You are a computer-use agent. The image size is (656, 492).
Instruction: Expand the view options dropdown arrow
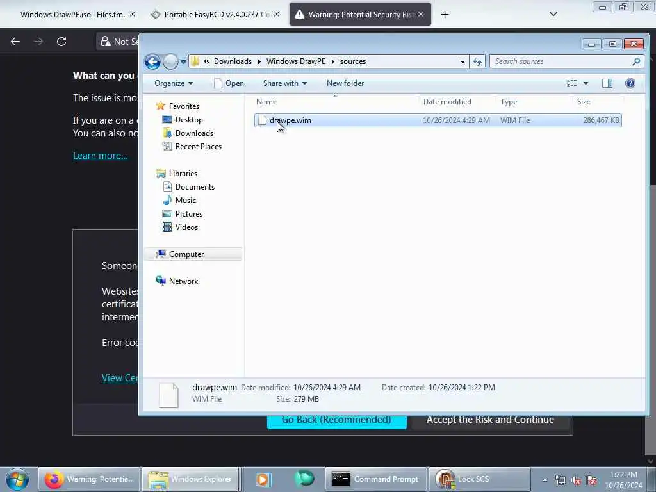(x=586, y=83)
